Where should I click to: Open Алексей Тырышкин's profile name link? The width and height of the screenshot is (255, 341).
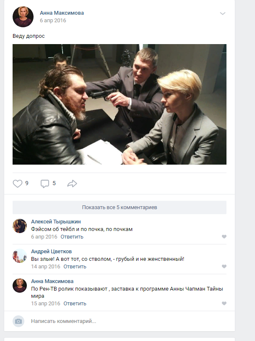pos(56,222)
